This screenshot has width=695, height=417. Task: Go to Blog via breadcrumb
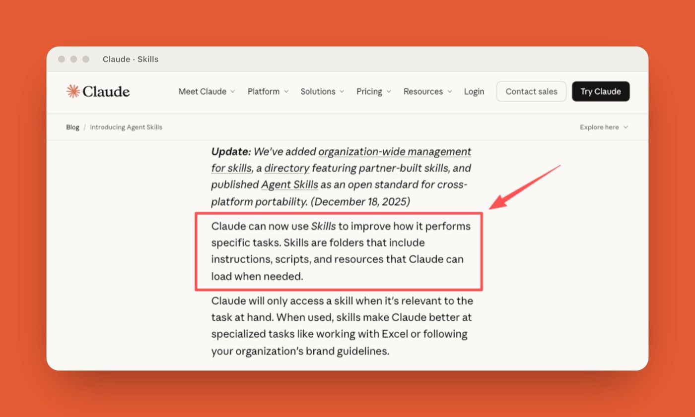(x=72, y=127)
